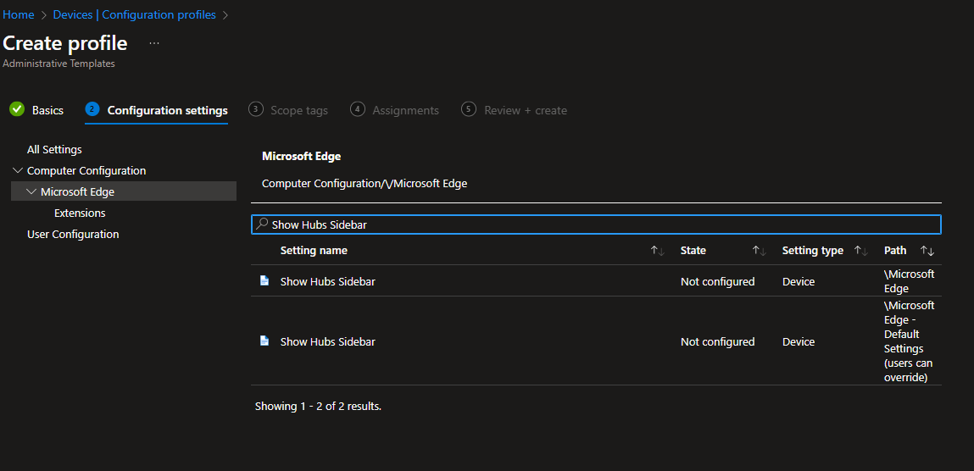Click the State column header text
This screenshot has width=974, height=471.
(693, 251)
